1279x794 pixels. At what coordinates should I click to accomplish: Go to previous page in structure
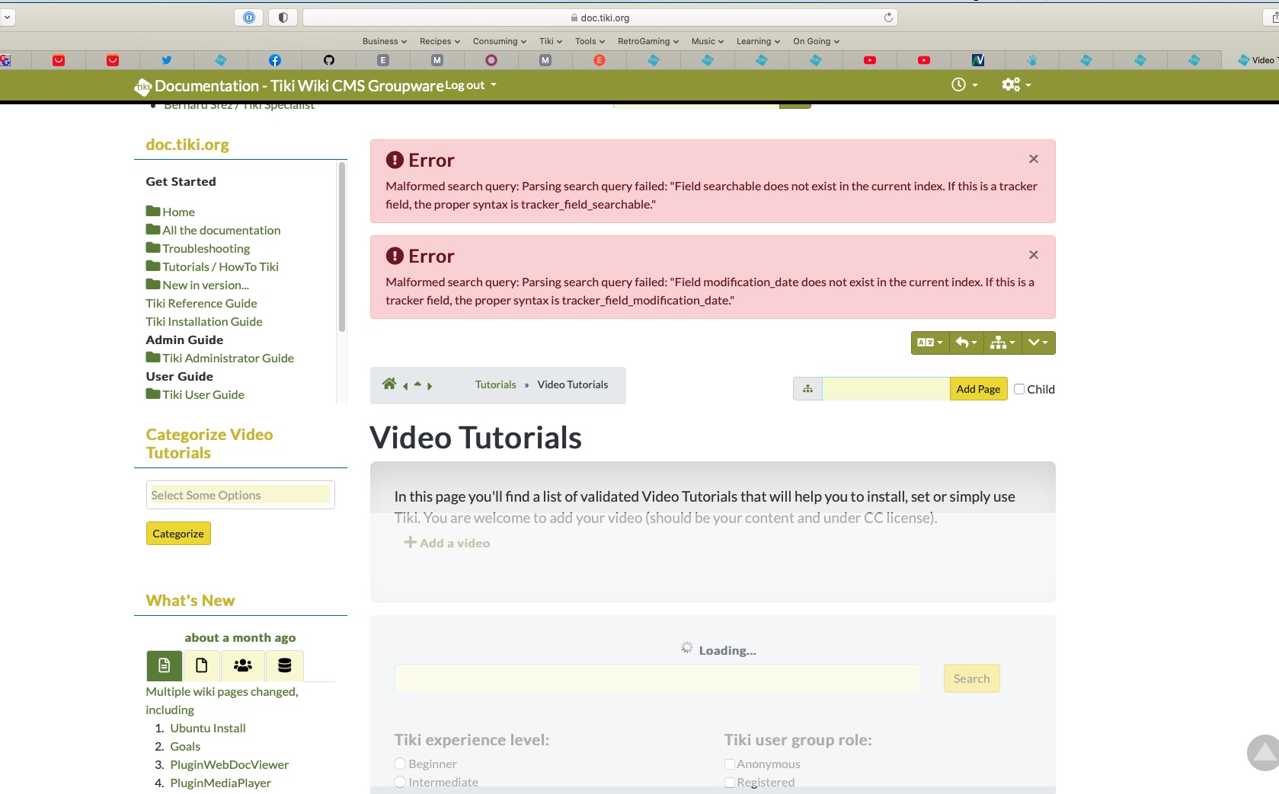coord(405,386)
